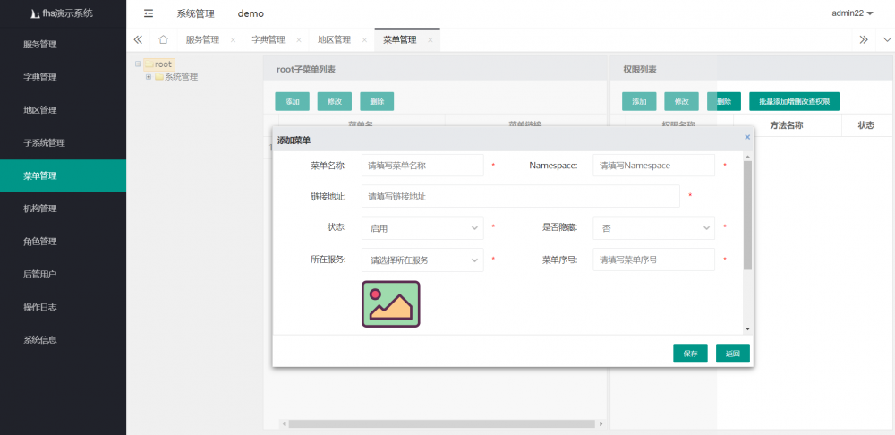Open the tab options down-chevron at far right
Viewport: 895px width, 435px height.
887,40
